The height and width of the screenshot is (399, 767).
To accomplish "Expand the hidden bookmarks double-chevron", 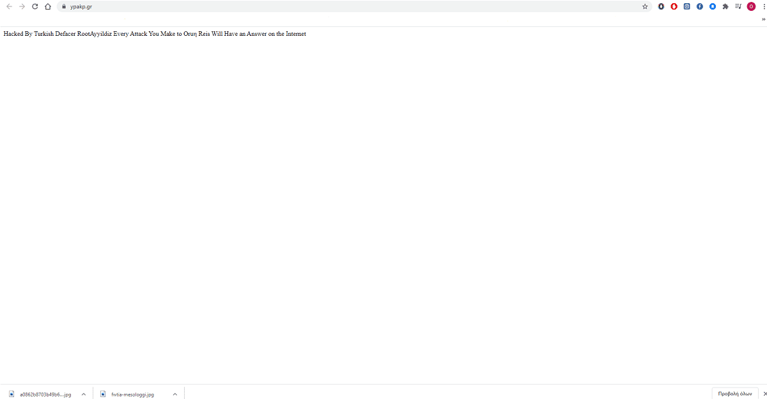I will [763, 19].
